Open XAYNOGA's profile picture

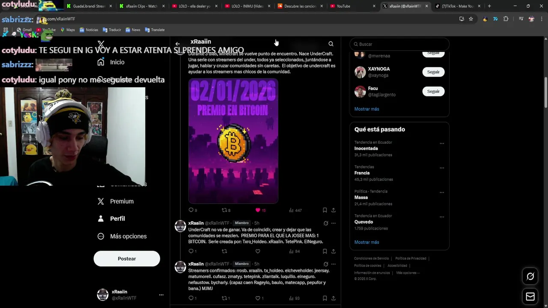[x=360, y=72]
